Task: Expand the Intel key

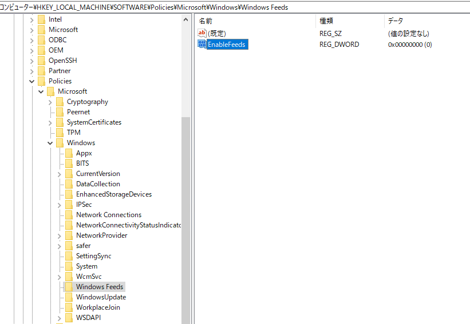Action: click(x=32, y=20)
